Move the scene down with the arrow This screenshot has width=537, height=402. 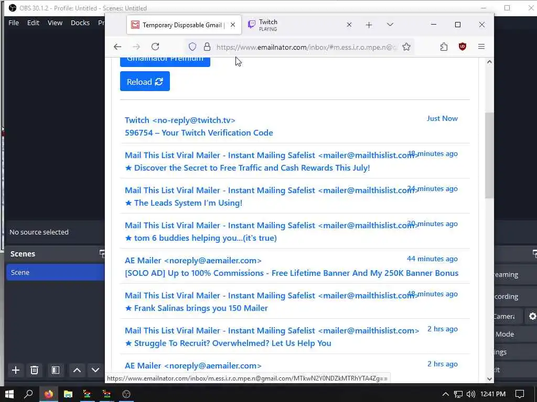(x=95, y=370)
